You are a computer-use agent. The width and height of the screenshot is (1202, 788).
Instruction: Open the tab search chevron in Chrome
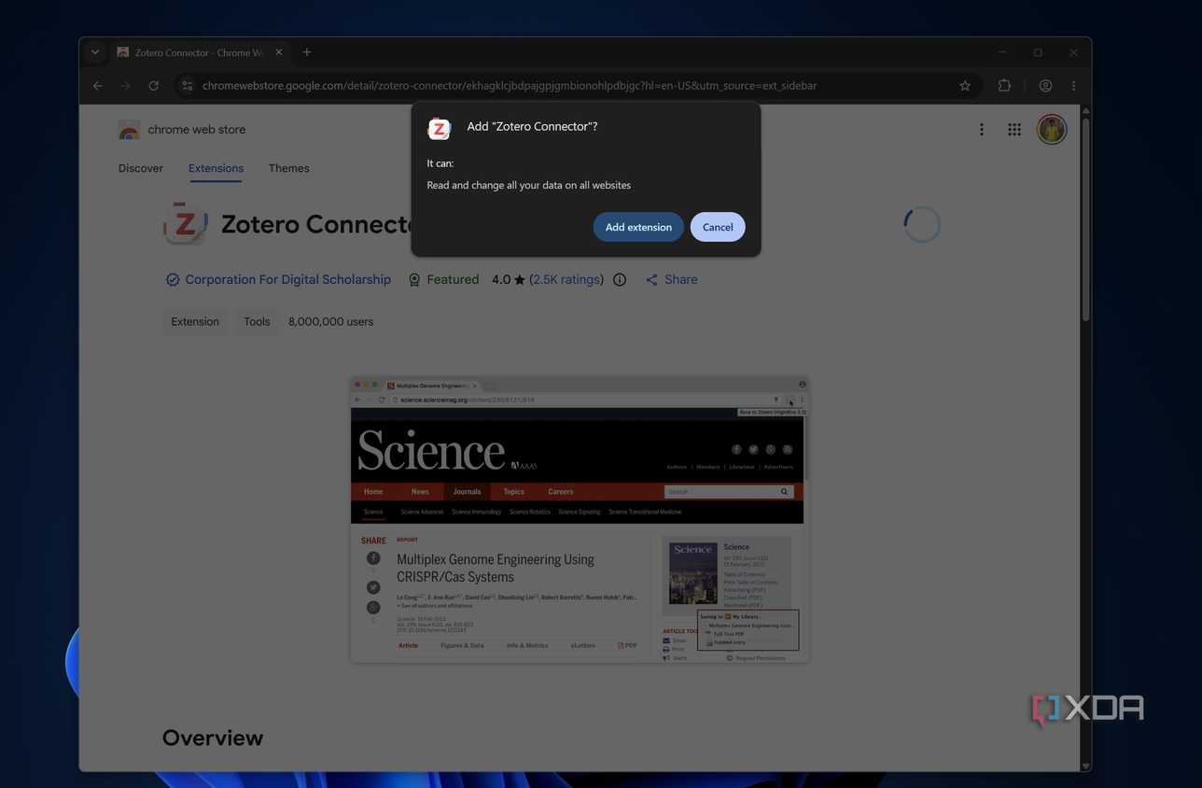point(94,52)
